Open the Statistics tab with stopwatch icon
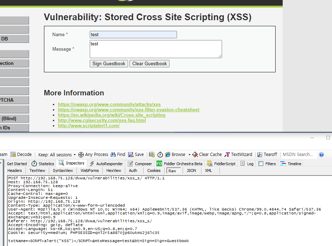The image size is (332, 246). 43,163
